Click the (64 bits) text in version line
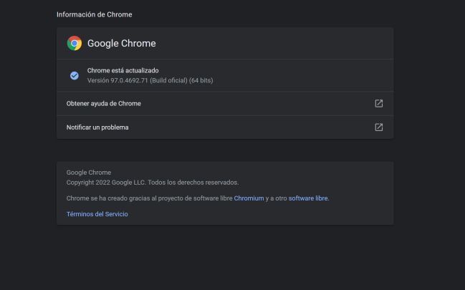The width and height of the screenshot is (465, 290). pos(201,80)
